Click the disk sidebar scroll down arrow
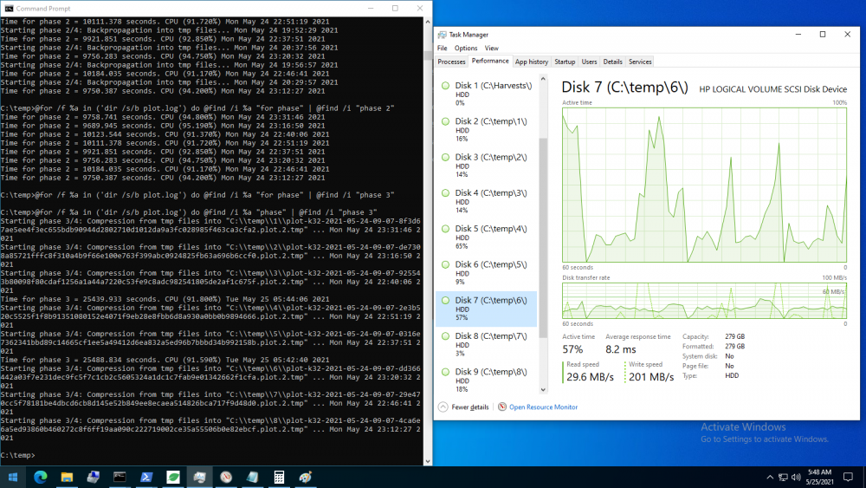866x488 pixels. coord(543,390)
